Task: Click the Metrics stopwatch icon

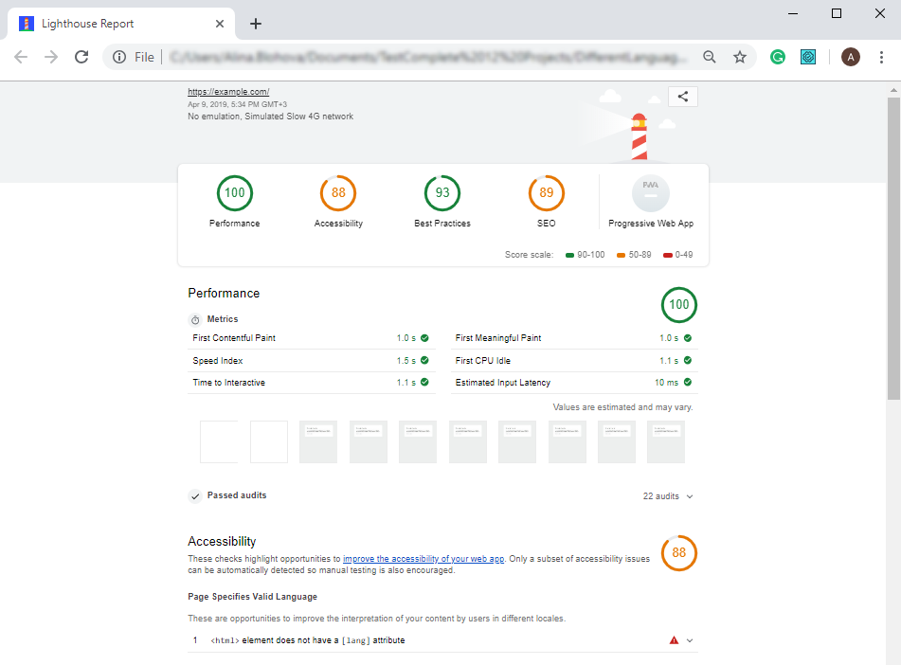Action: pyautogui.click(x=195, y=319)
